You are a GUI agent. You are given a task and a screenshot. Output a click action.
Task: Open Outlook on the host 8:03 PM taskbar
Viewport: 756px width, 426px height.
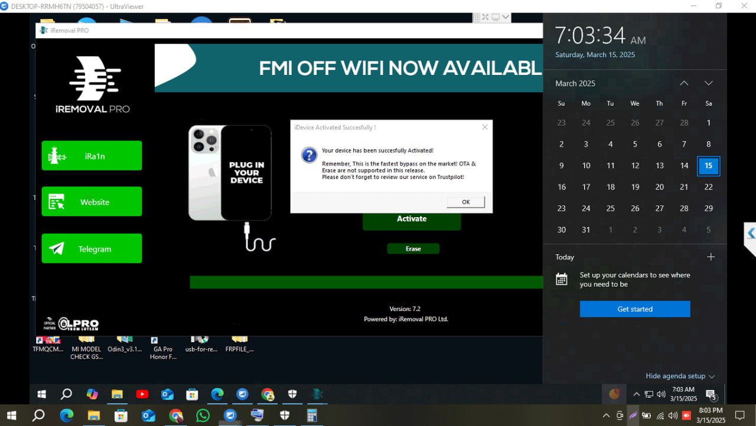click(148, 415)
